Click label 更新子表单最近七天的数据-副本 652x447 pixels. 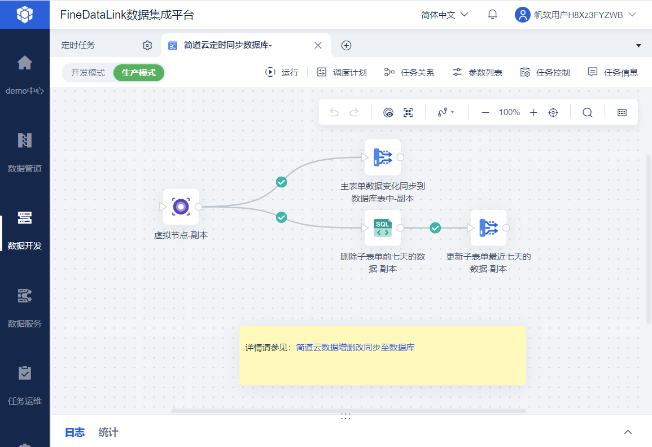[x=489, y=263]
